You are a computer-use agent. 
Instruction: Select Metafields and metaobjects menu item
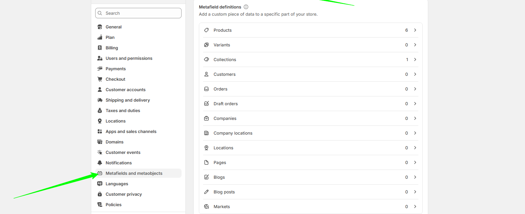click(134, 173)
